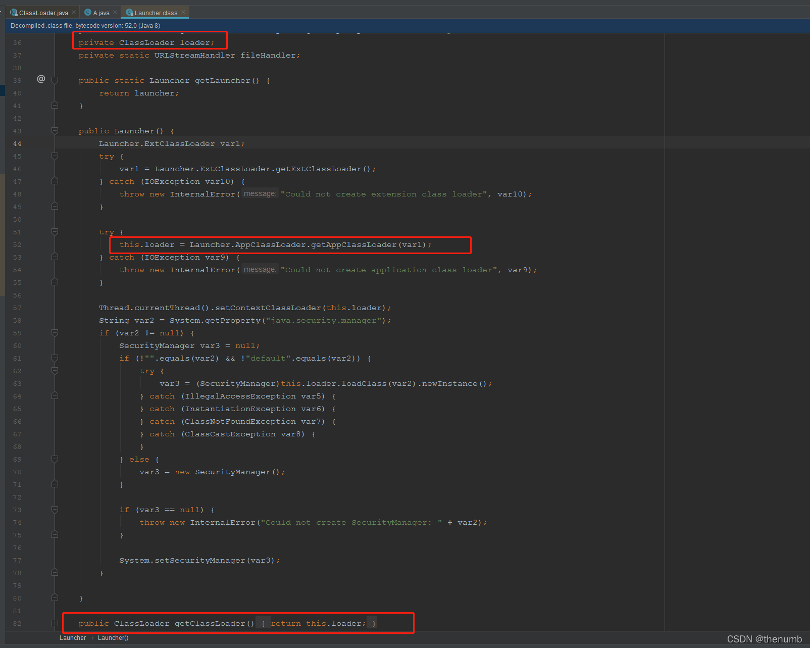Click 'URLStreamHandler fileHandler' declaration
This screenshot has width=810, height=648.
click(x=227, y=56)
